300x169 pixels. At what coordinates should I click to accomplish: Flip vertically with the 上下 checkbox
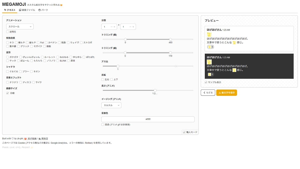111,79
